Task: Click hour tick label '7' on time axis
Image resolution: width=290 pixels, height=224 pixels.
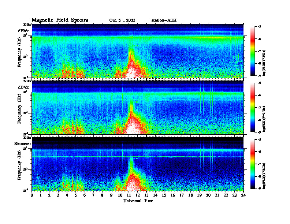Action: click(x=93, y=195)
